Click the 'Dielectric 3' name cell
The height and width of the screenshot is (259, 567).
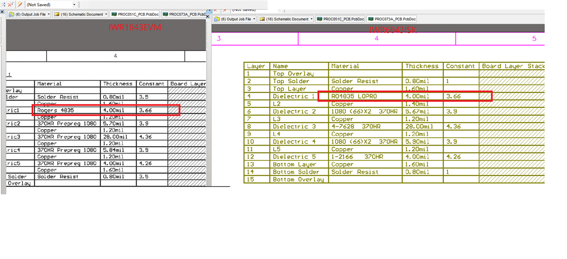299,126
